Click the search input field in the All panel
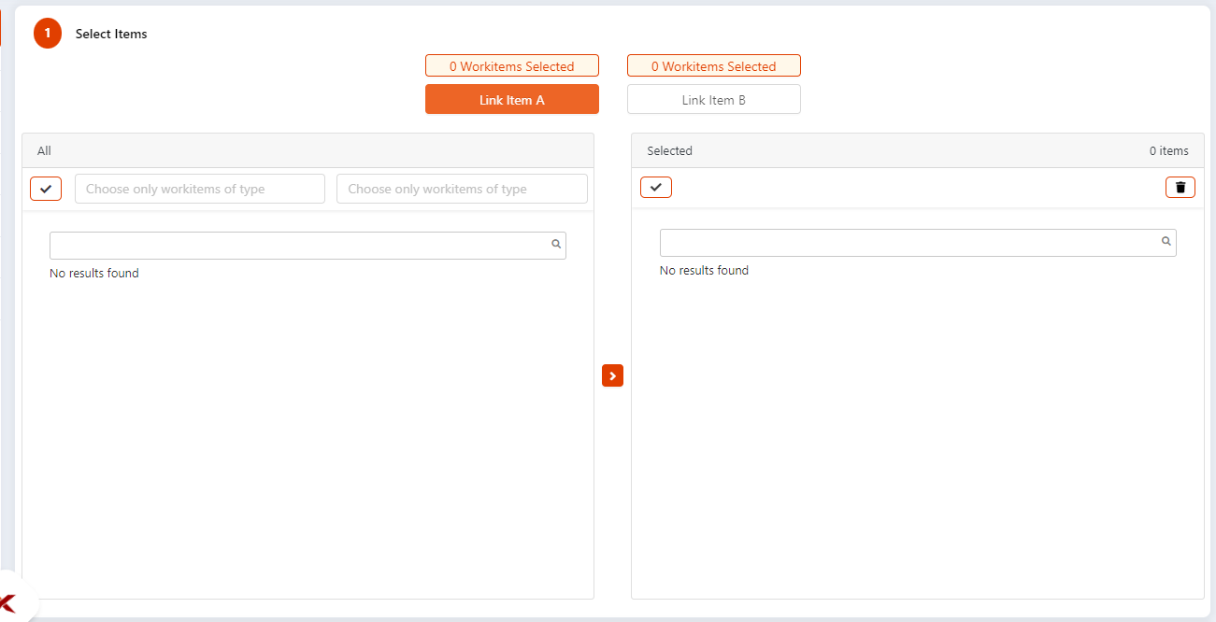The height and width of the screenshot is (622, 1216). click(x=299, y=244)
